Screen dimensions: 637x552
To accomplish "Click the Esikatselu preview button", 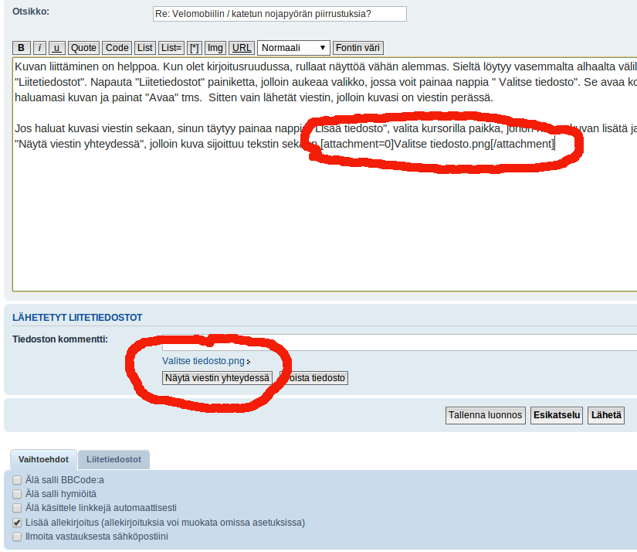I will (556, 415).
